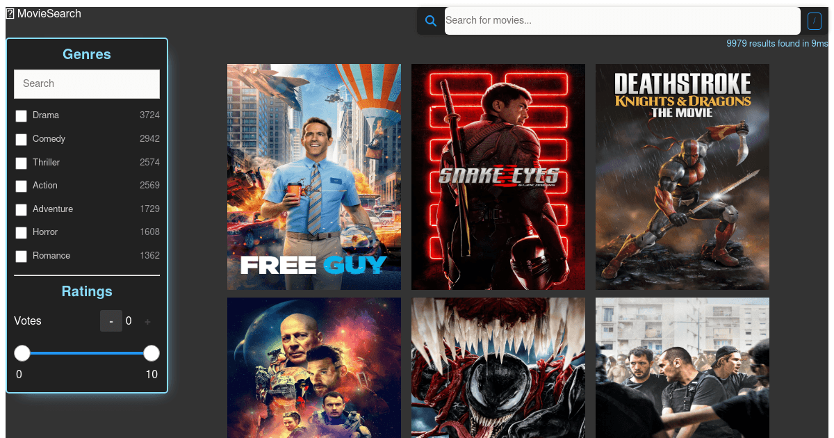Open the Free Guy movie poster
Screen dimensions: 834x438
pyautogui.click(x=314, y=177)
